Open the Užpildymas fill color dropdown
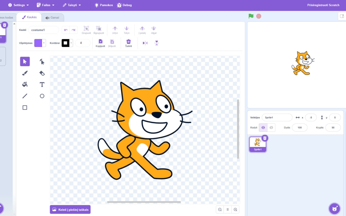 44,43
